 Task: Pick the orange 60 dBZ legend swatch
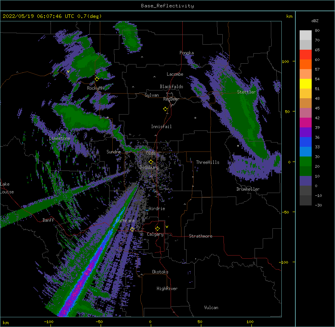pos(305,64)
